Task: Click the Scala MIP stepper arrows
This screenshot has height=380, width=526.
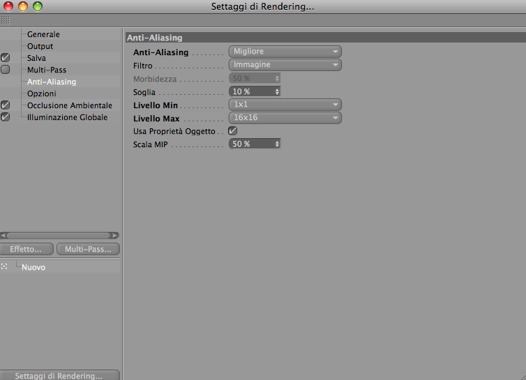Action: pos(277,144)
